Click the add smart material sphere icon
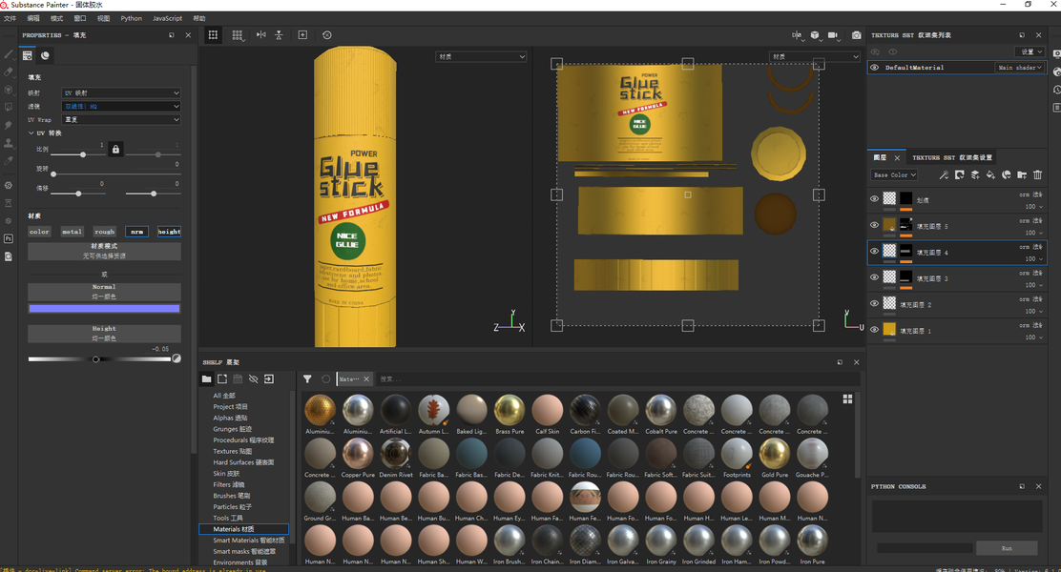The width and height of the screenshot is (1061, 572). 1007,174
